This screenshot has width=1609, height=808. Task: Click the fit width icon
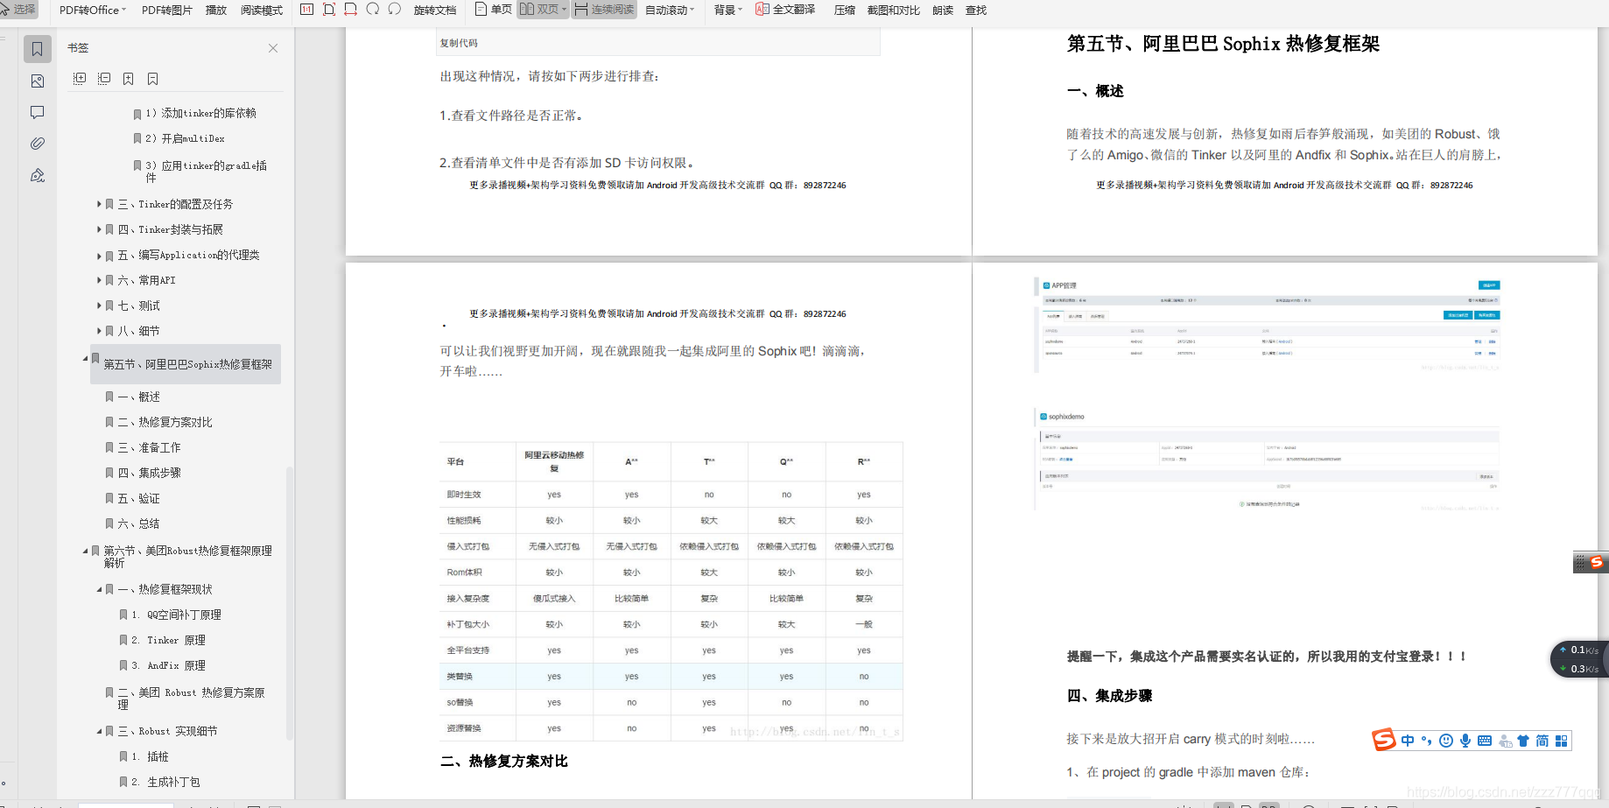(350, 9)
